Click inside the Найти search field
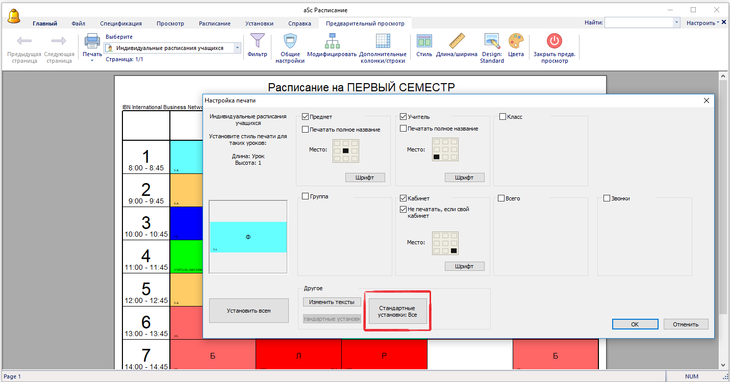Image resolution: width=730 pixels, height=382 pixels. click(639, 22)
